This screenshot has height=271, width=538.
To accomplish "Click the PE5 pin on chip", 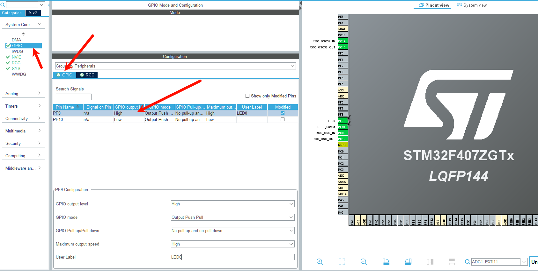I will [x=343, y=17].
